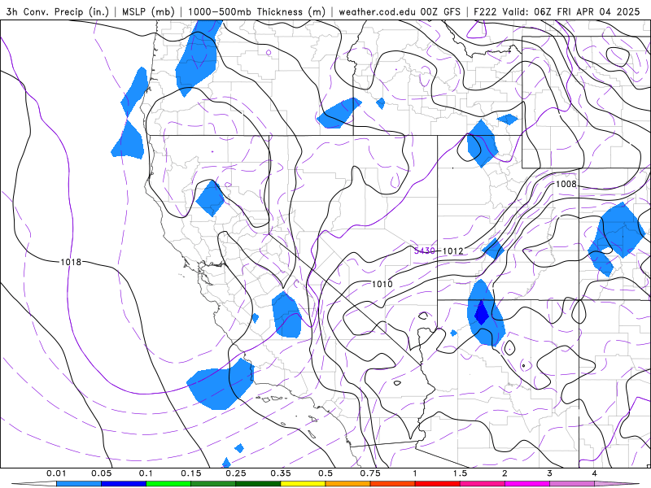The height and width of the screenshot is (488, 651).
Task: Select the medium green 0.15–0.25 legend swatch
Action: coord(213,484)
